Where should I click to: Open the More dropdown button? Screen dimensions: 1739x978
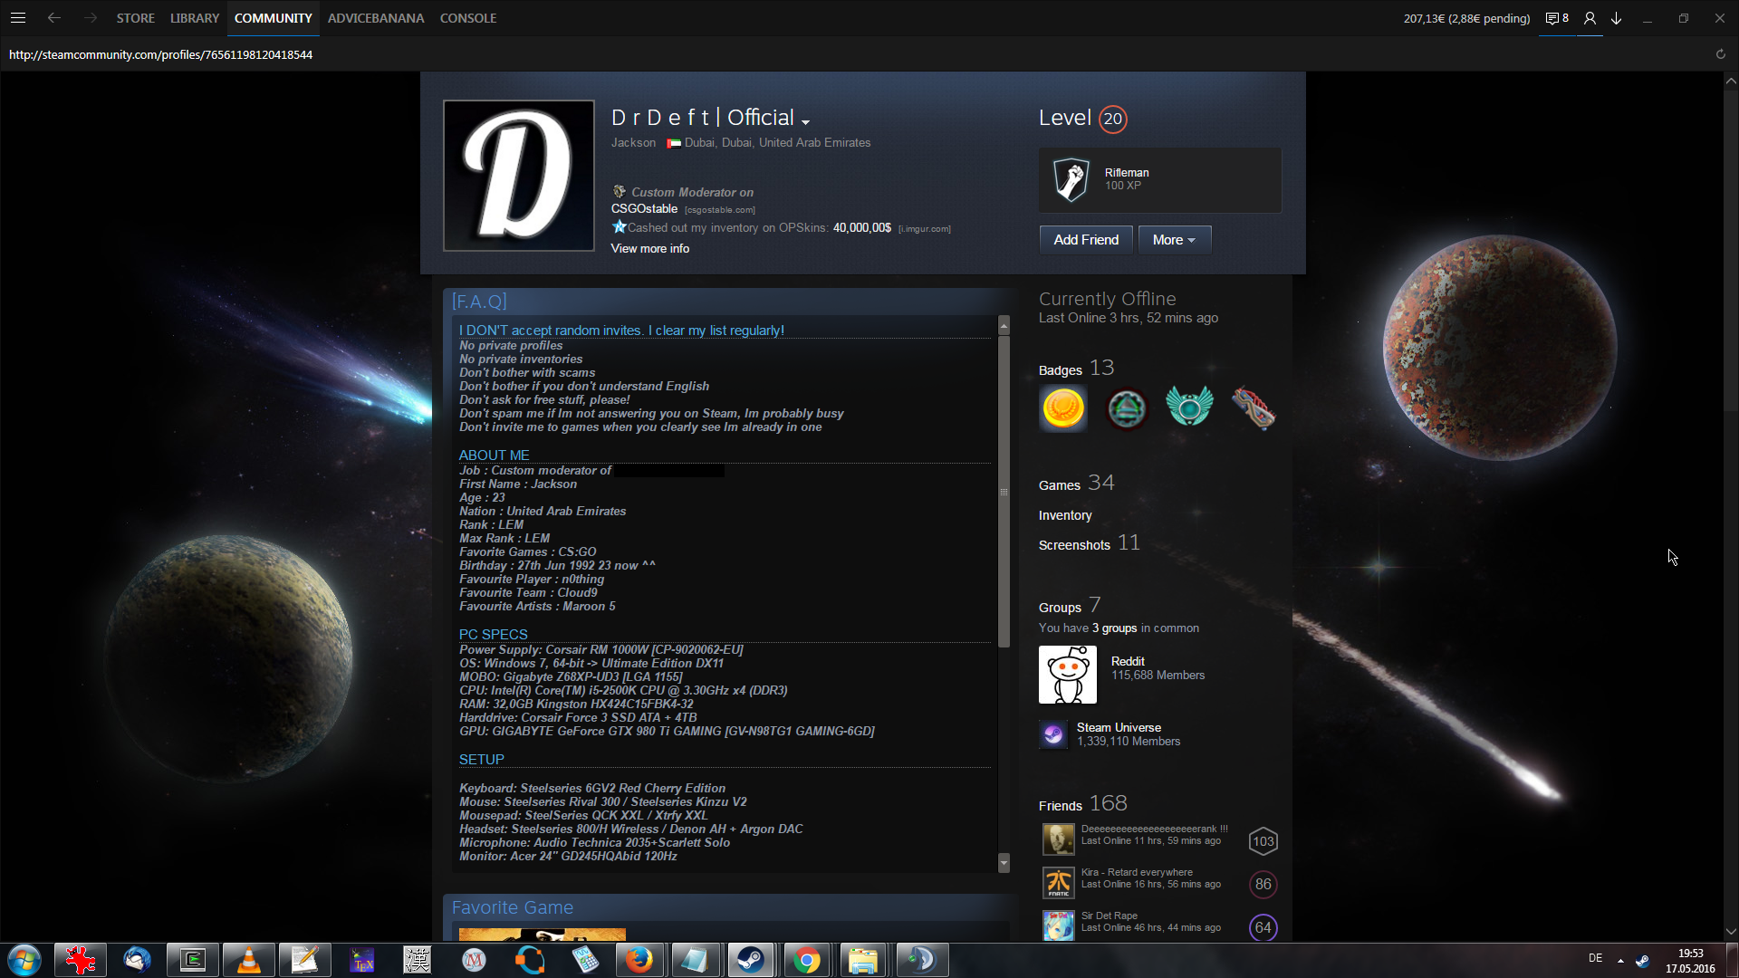click(1174, 240)
